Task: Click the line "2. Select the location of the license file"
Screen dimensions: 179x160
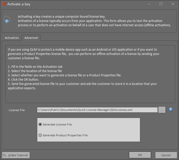Action: click(35, 71)
